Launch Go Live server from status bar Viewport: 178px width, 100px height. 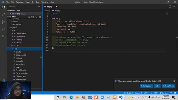tap(164, 93)
